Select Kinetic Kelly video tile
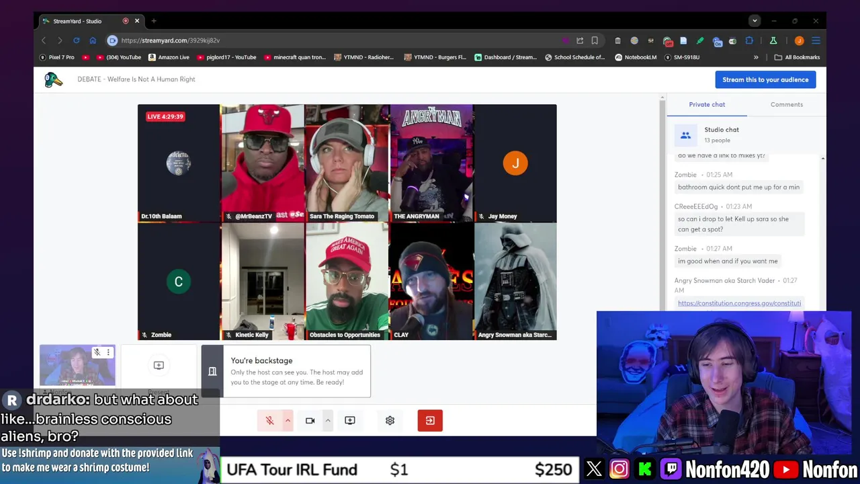 262,282
